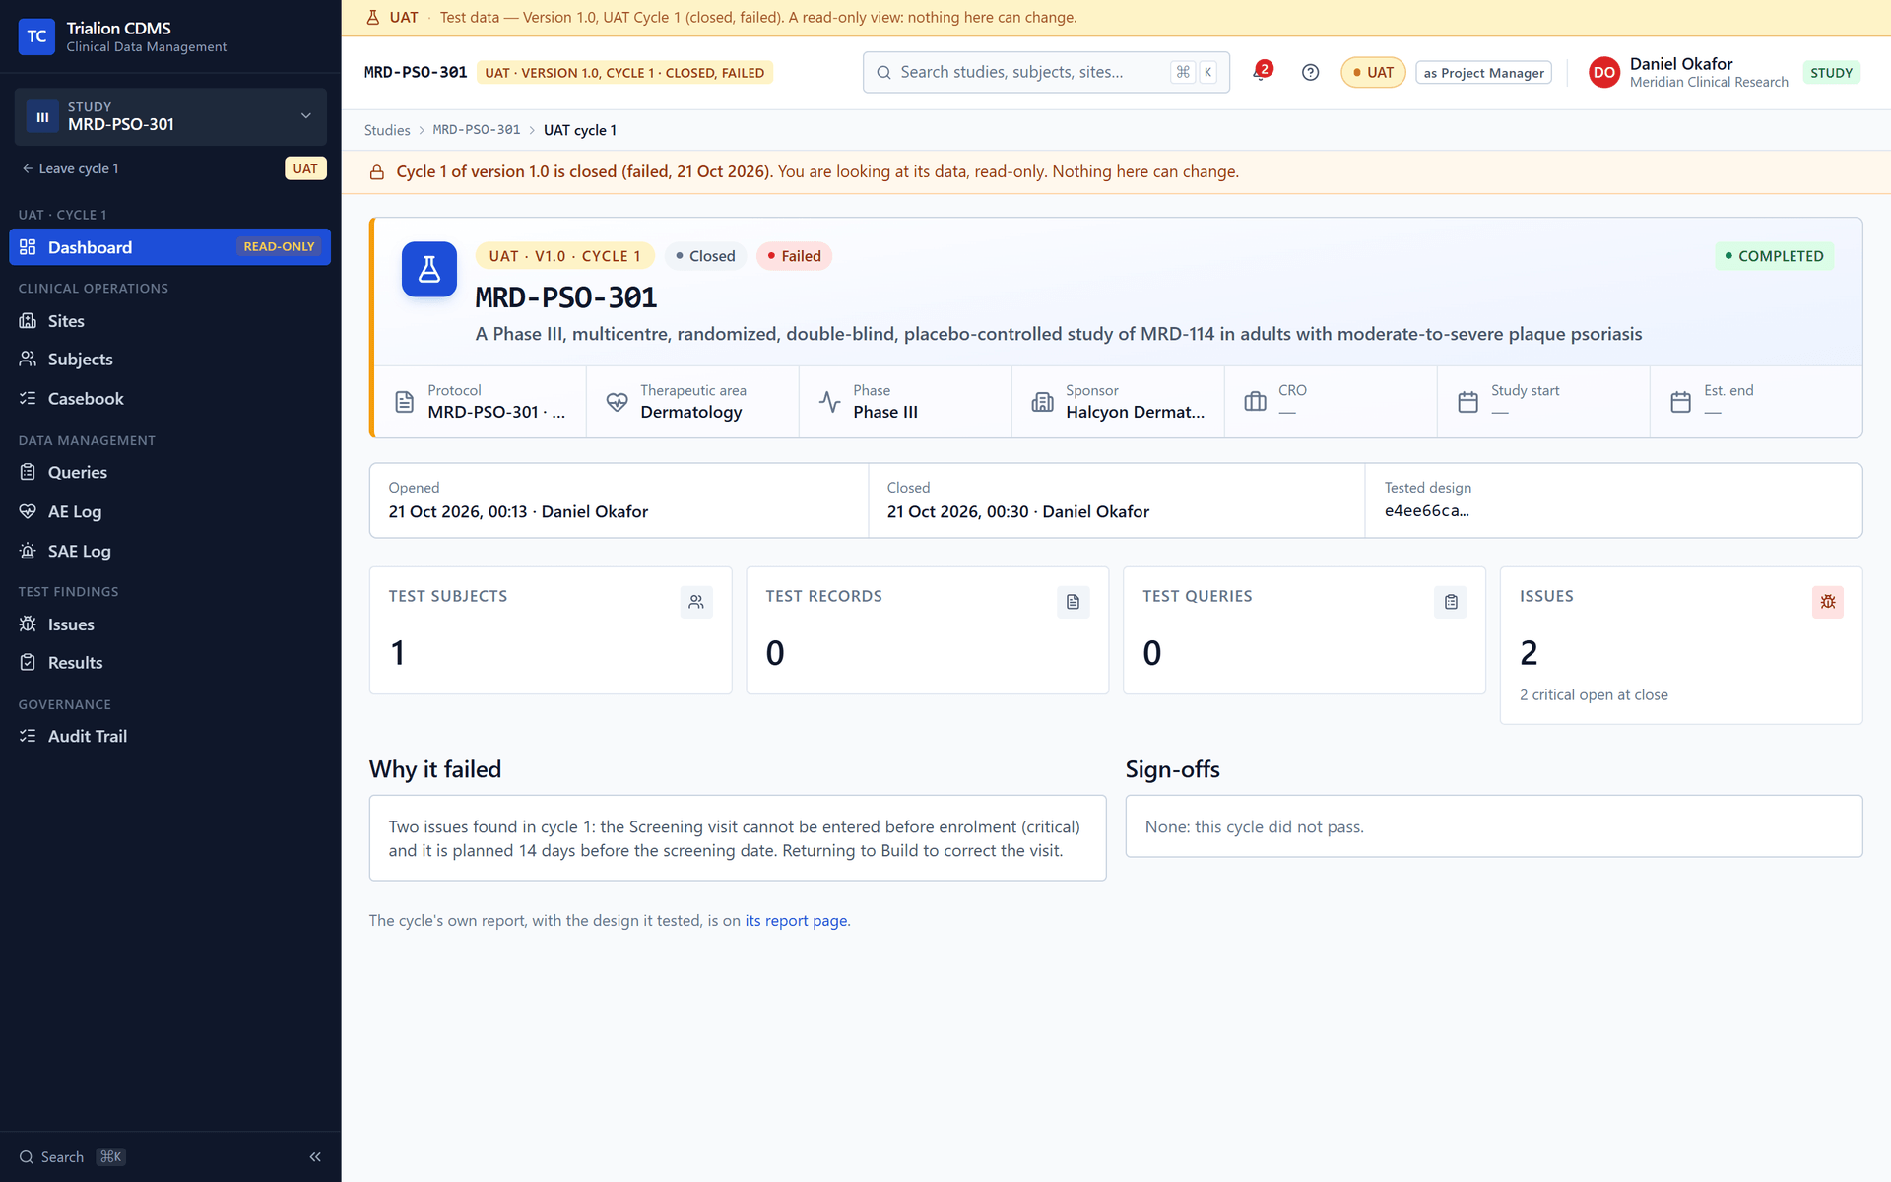Open Queries in sidebar
The width and height of the screenshot is (1891, 1182).
[x=169, y=472]
